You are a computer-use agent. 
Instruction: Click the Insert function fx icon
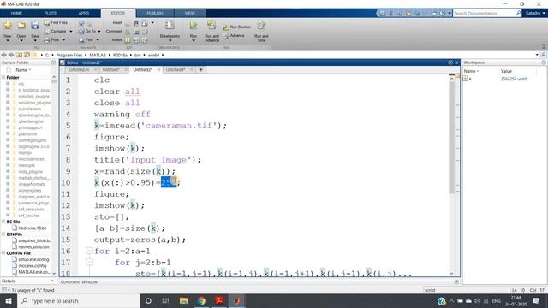(x=136, y=23)
